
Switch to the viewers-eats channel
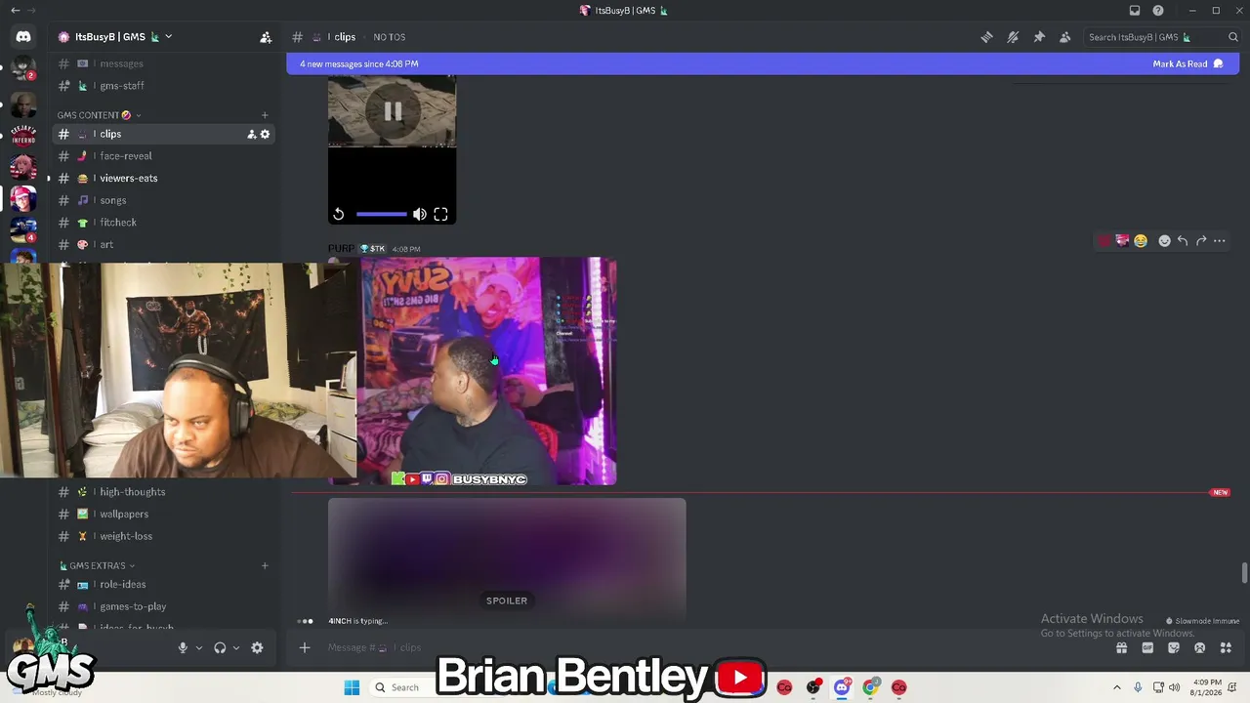point(163,179)
